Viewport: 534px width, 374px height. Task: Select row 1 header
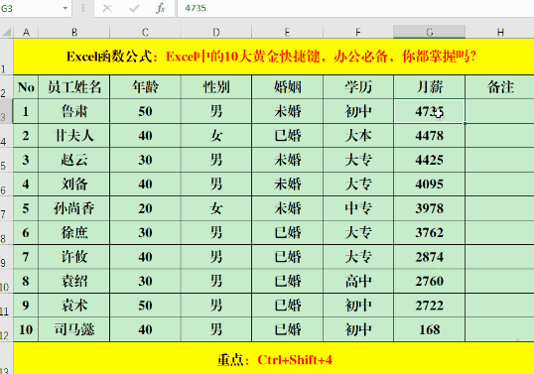[7, 57]
